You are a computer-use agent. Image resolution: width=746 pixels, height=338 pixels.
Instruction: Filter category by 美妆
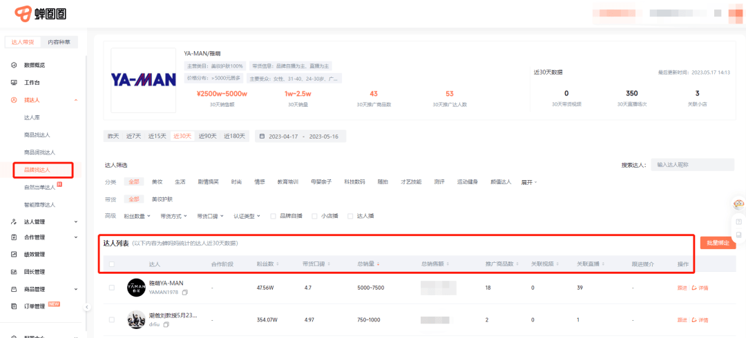click(x=157, y=182)
